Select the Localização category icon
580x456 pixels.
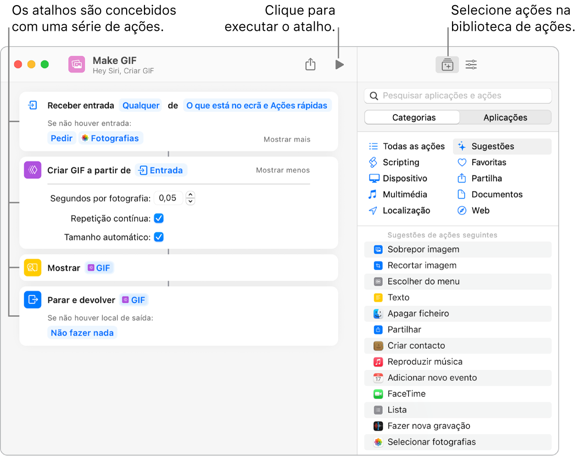373,210
